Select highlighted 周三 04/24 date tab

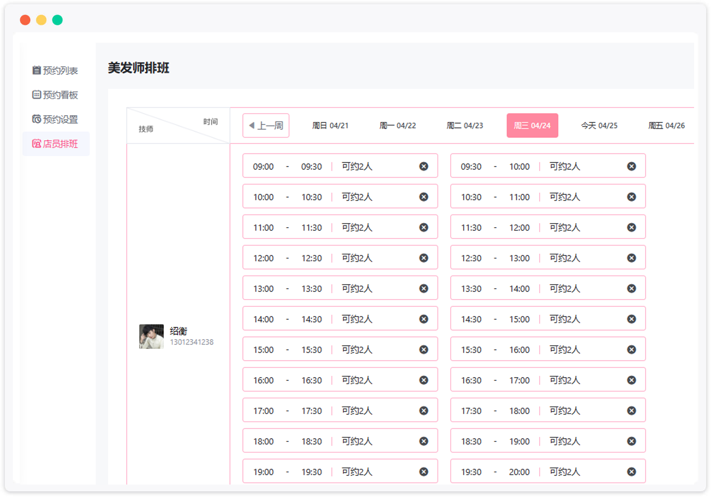click(x=532, y=126)
